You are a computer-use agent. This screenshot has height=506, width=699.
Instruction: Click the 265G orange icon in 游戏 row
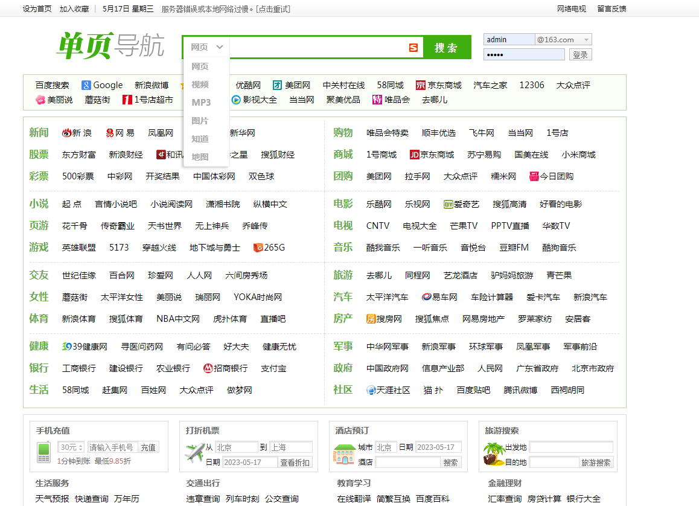pos(258,248)
